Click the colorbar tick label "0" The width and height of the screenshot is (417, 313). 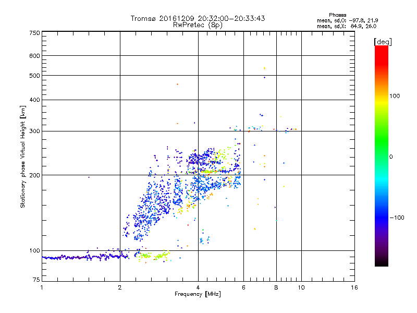tap(391, 157)
